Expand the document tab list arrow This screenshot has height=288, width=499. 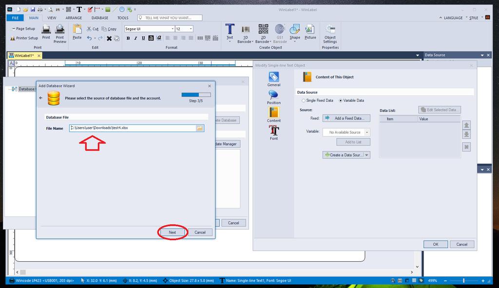point(418,56)
